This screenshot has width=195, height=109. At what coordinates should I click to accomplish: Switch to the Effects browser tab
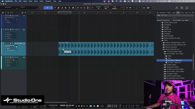coord(169,13)
